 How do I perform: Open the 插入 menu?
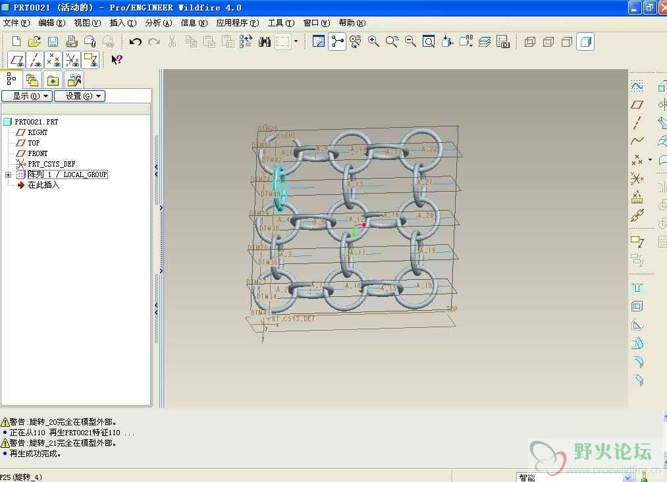click(x=123, y=23)
